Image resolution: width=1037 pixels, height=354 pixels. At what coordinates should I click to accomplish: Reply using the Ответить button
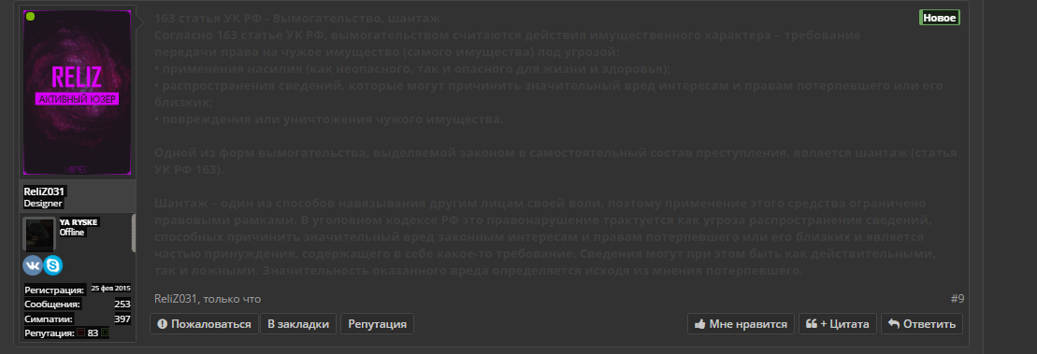(922, 323)
